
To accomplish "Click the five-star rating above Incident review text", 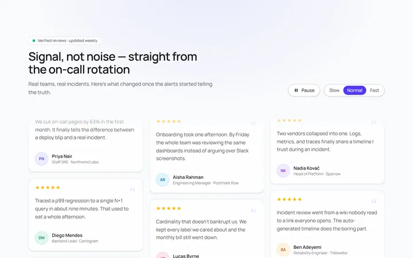I will [289, 200].
